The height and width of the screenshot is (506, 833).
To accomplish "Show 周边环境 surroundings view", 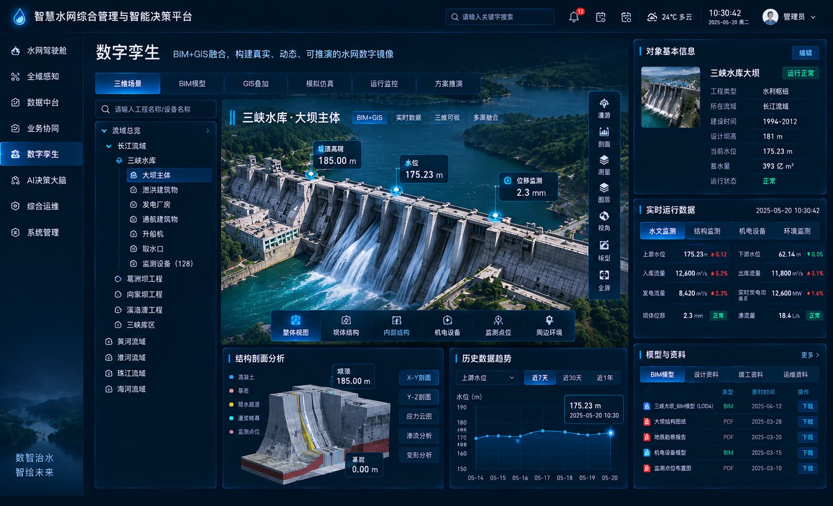I will 549,326.
